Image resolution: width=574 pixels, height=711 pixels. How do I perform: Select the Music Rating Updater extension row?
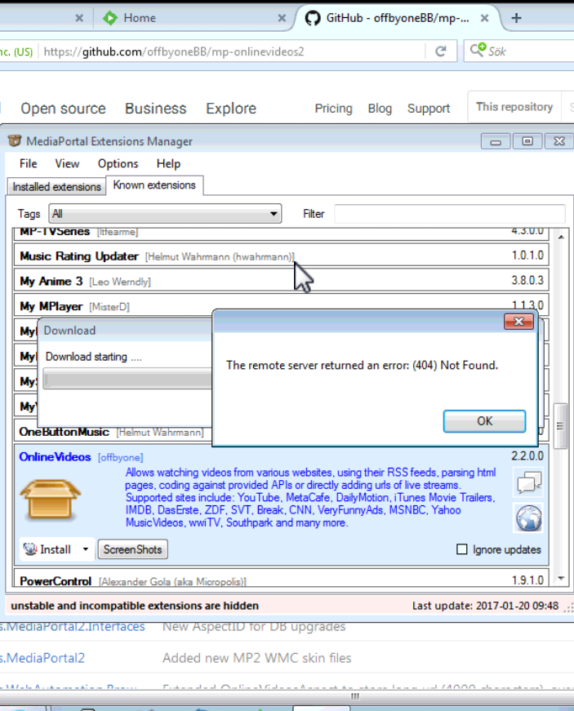click(281, 256)
